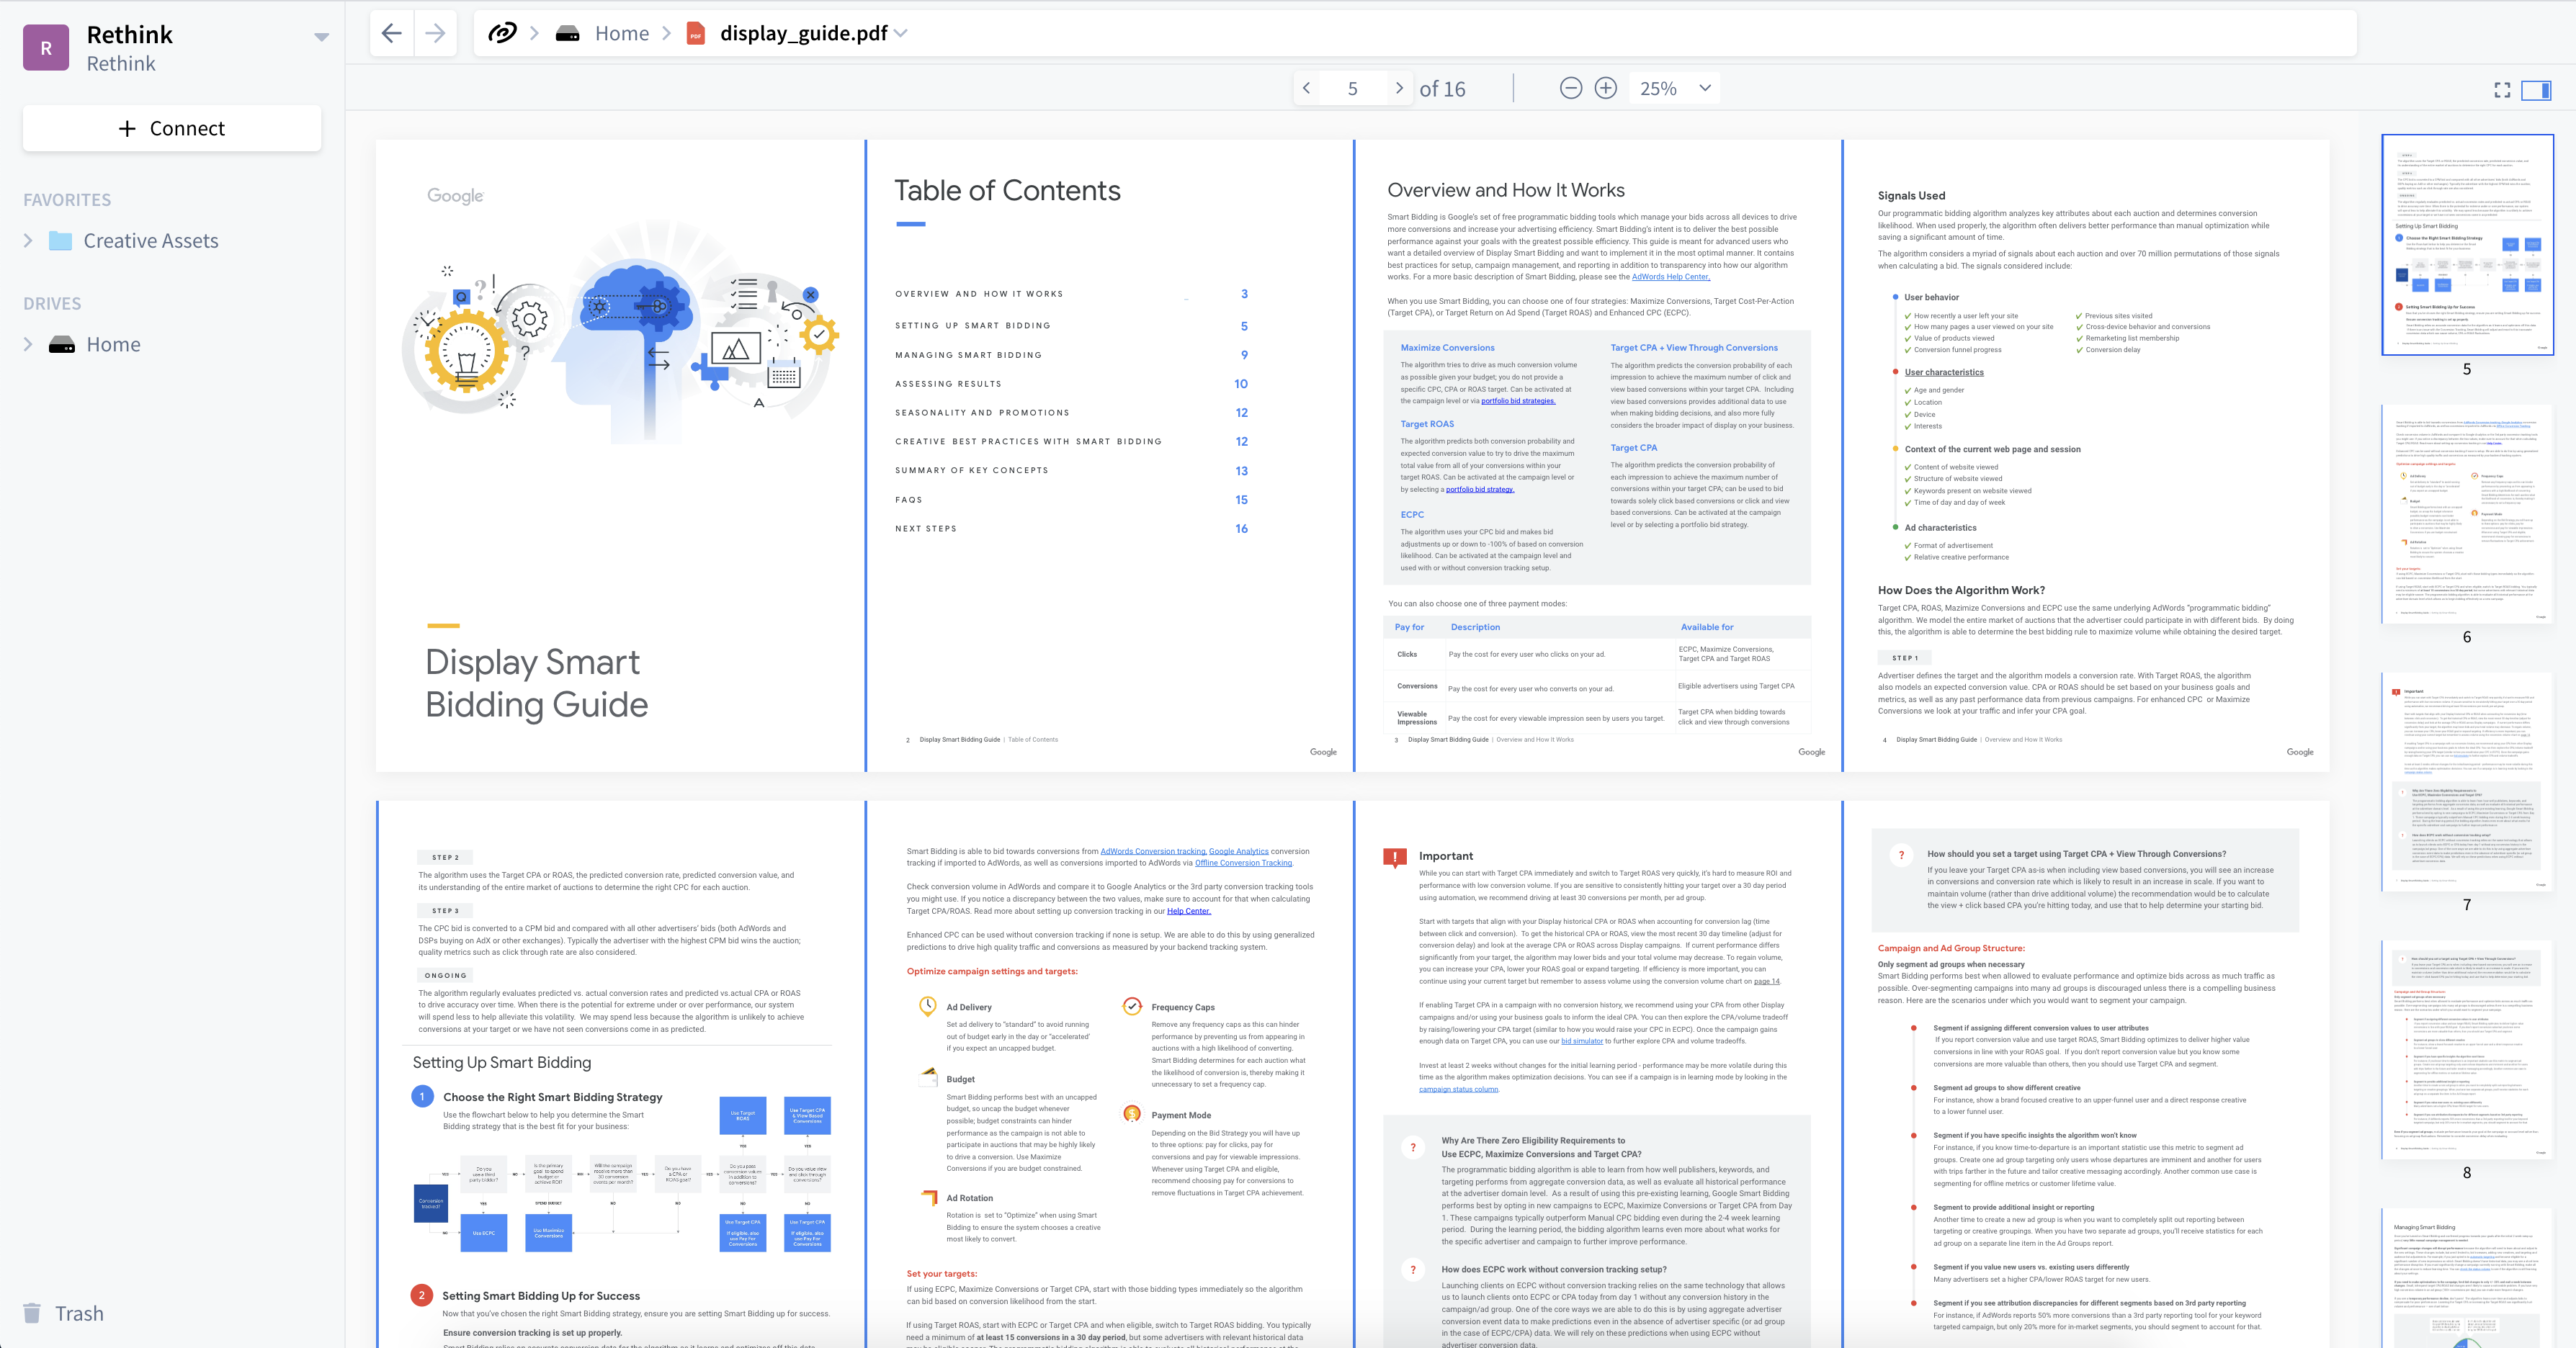
Task: Click the bid simulator link
Action: point(1582,1041)
